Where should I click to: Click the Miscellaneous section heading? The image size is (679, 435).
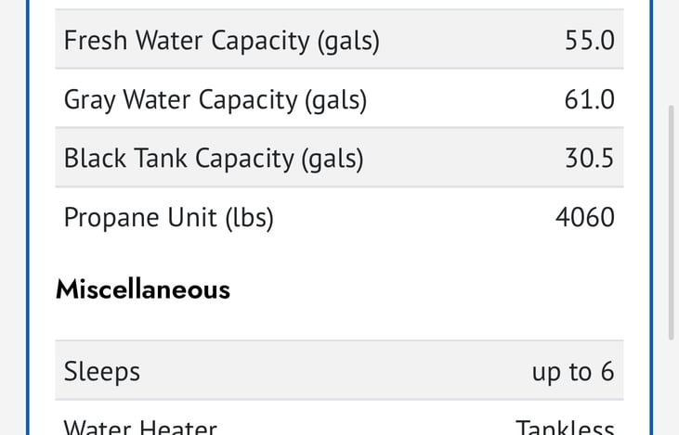143,289
